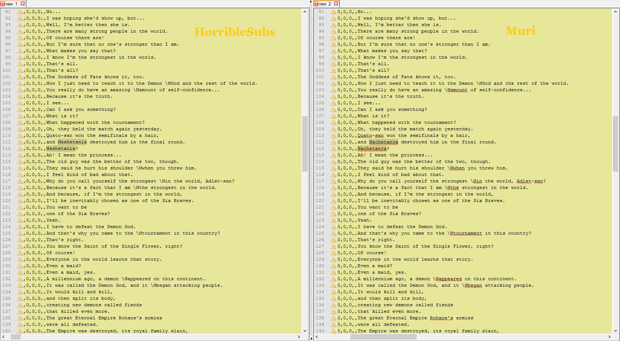This screenshot has height=341, width=620.
Task: Click warning marker on line 111, left pane
Action: click(x=20, y=142)
